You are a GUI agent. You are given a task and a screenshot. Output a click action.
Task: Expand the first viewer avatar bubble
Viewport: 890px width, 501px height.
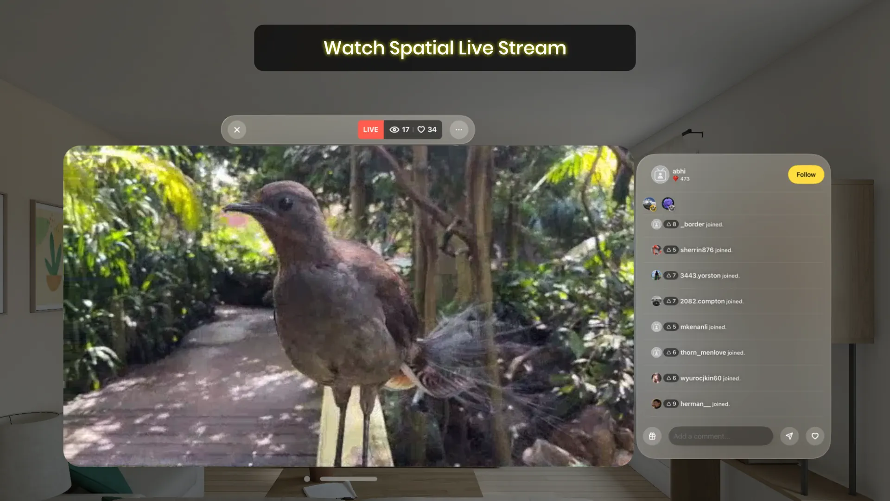coord(649,203)
